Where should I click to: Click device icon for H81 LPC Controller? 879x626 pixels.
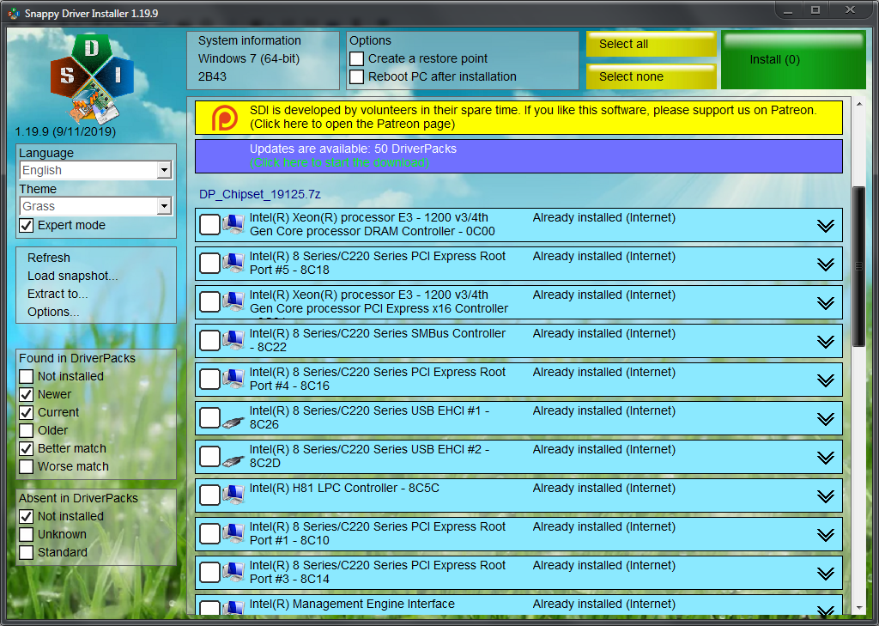coord(233,495)
